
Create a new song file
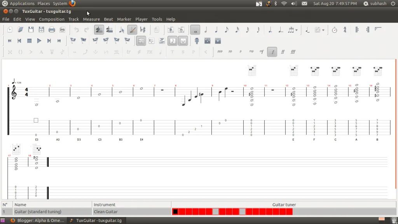10,30
